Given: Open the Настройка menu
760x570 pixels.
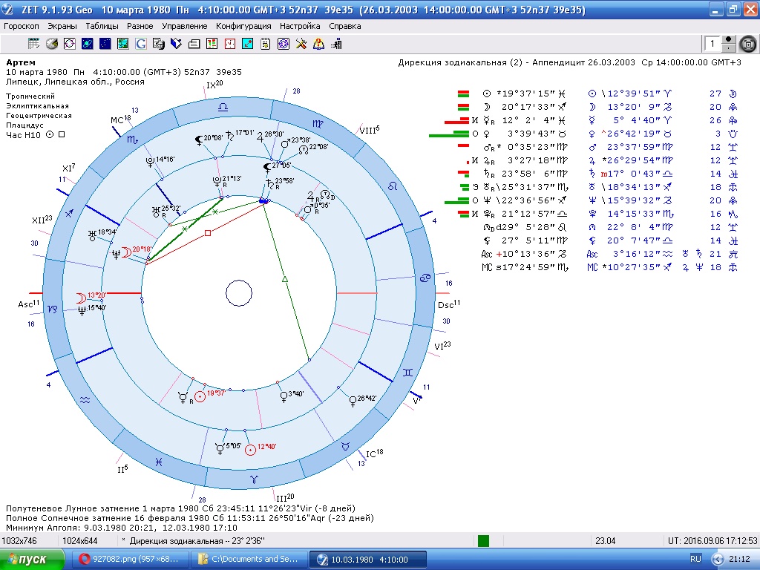Looking at the screenshot, I should coord(300,26).
